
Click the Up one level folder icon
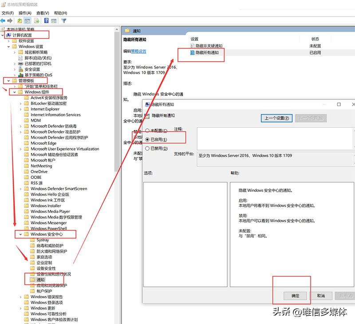click(x=20, y=21)
